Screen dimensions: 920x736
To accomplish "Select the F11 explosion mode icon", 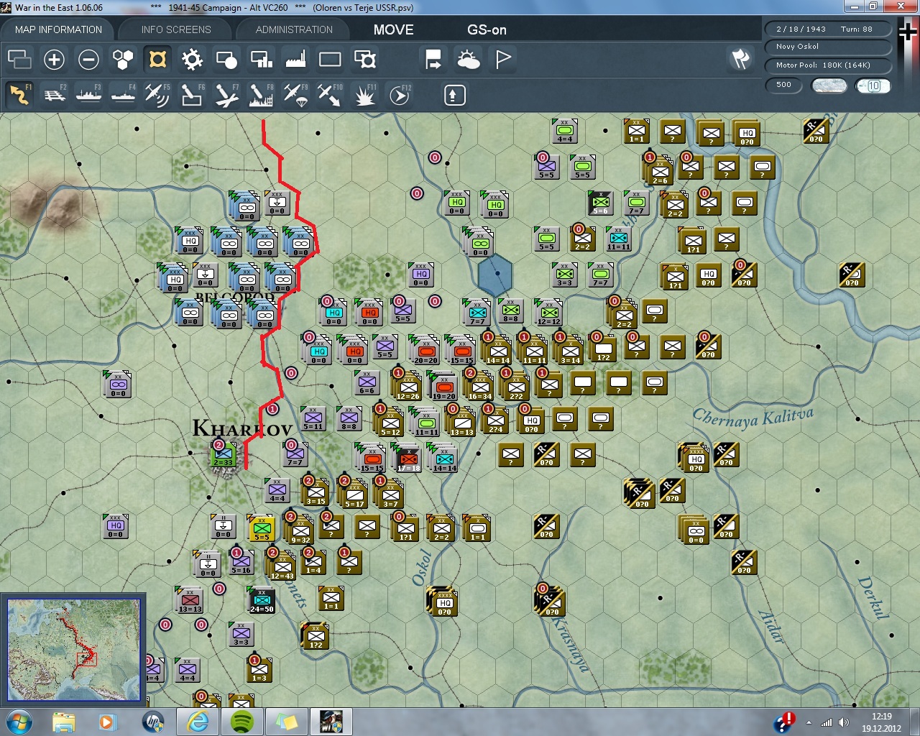I will click(x=365, y=95).
